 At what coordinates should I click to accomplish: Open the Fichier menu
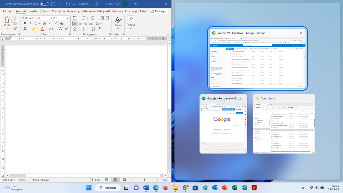(x=7, y=11)
